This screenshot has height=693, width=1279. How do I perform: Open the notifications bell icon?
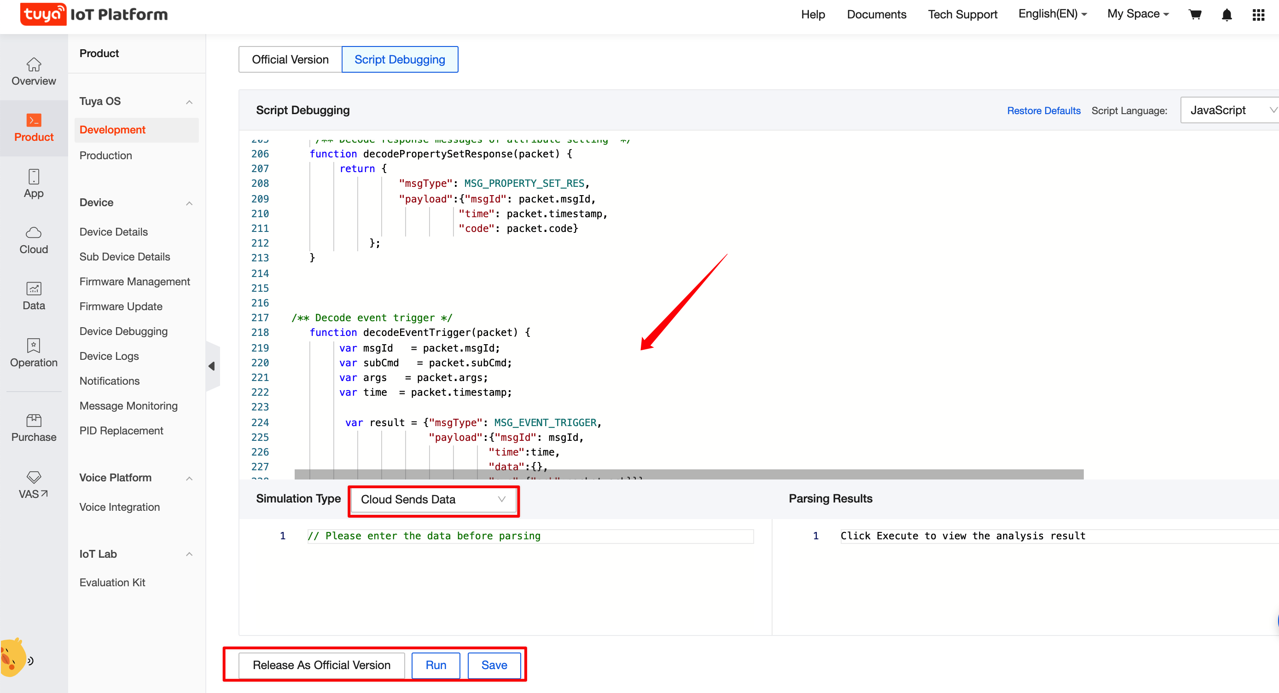(1226, 14)
